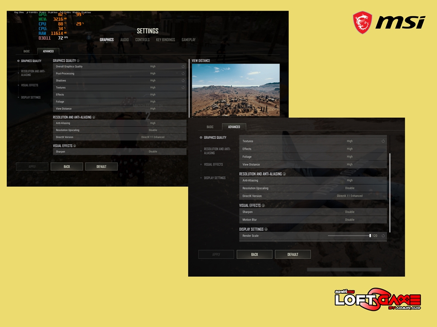Open the KEY BINDINGS tab
The height and width of the screenshot is (327, 437).
click(166, 40)
